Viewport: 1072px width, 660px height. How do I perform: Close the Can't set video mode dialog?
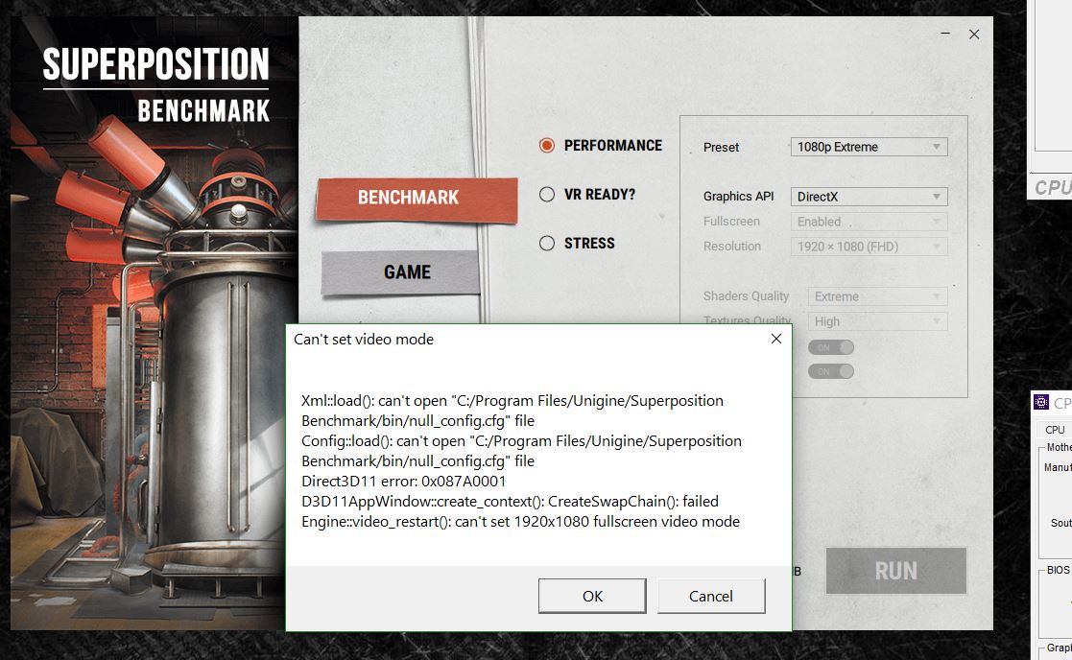tap(776, 339)
